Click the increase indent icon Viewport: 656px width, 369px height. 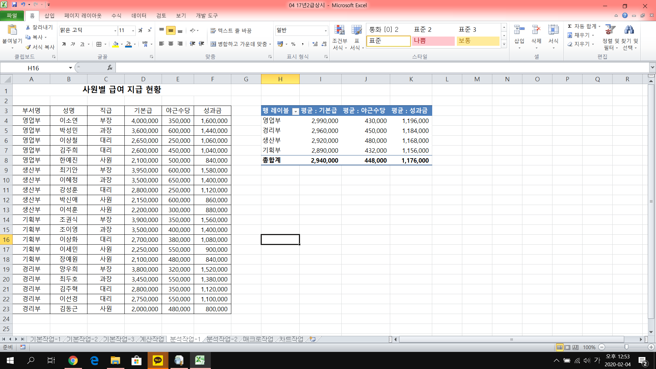point(201,44)
